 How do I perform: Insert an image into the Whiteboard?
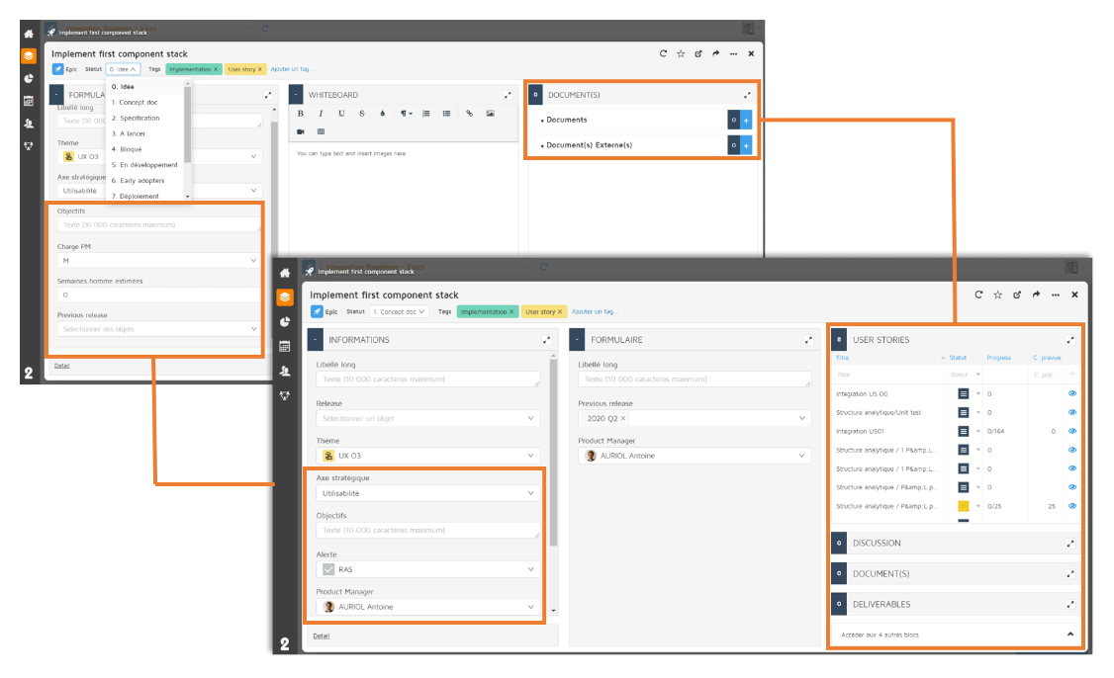coord(490,114)
